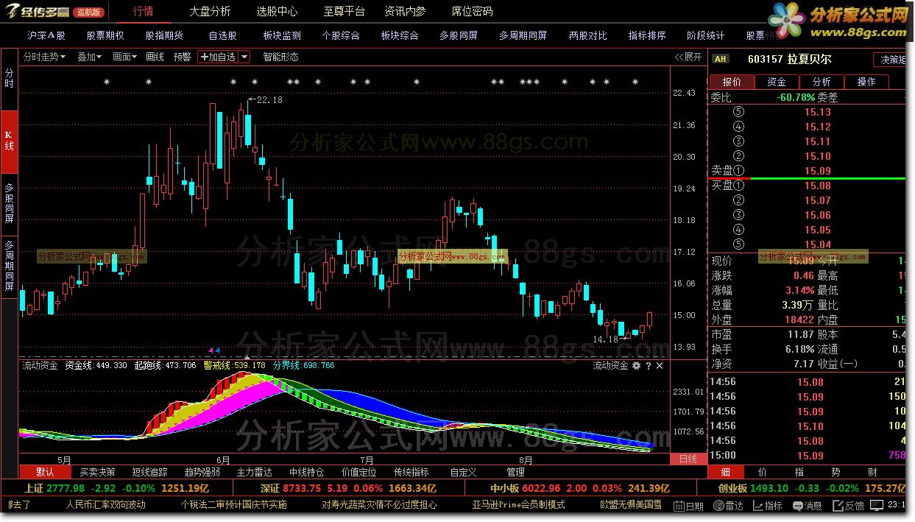
Task: Click the AH badge next to stock code
Action: pos(720,59)
